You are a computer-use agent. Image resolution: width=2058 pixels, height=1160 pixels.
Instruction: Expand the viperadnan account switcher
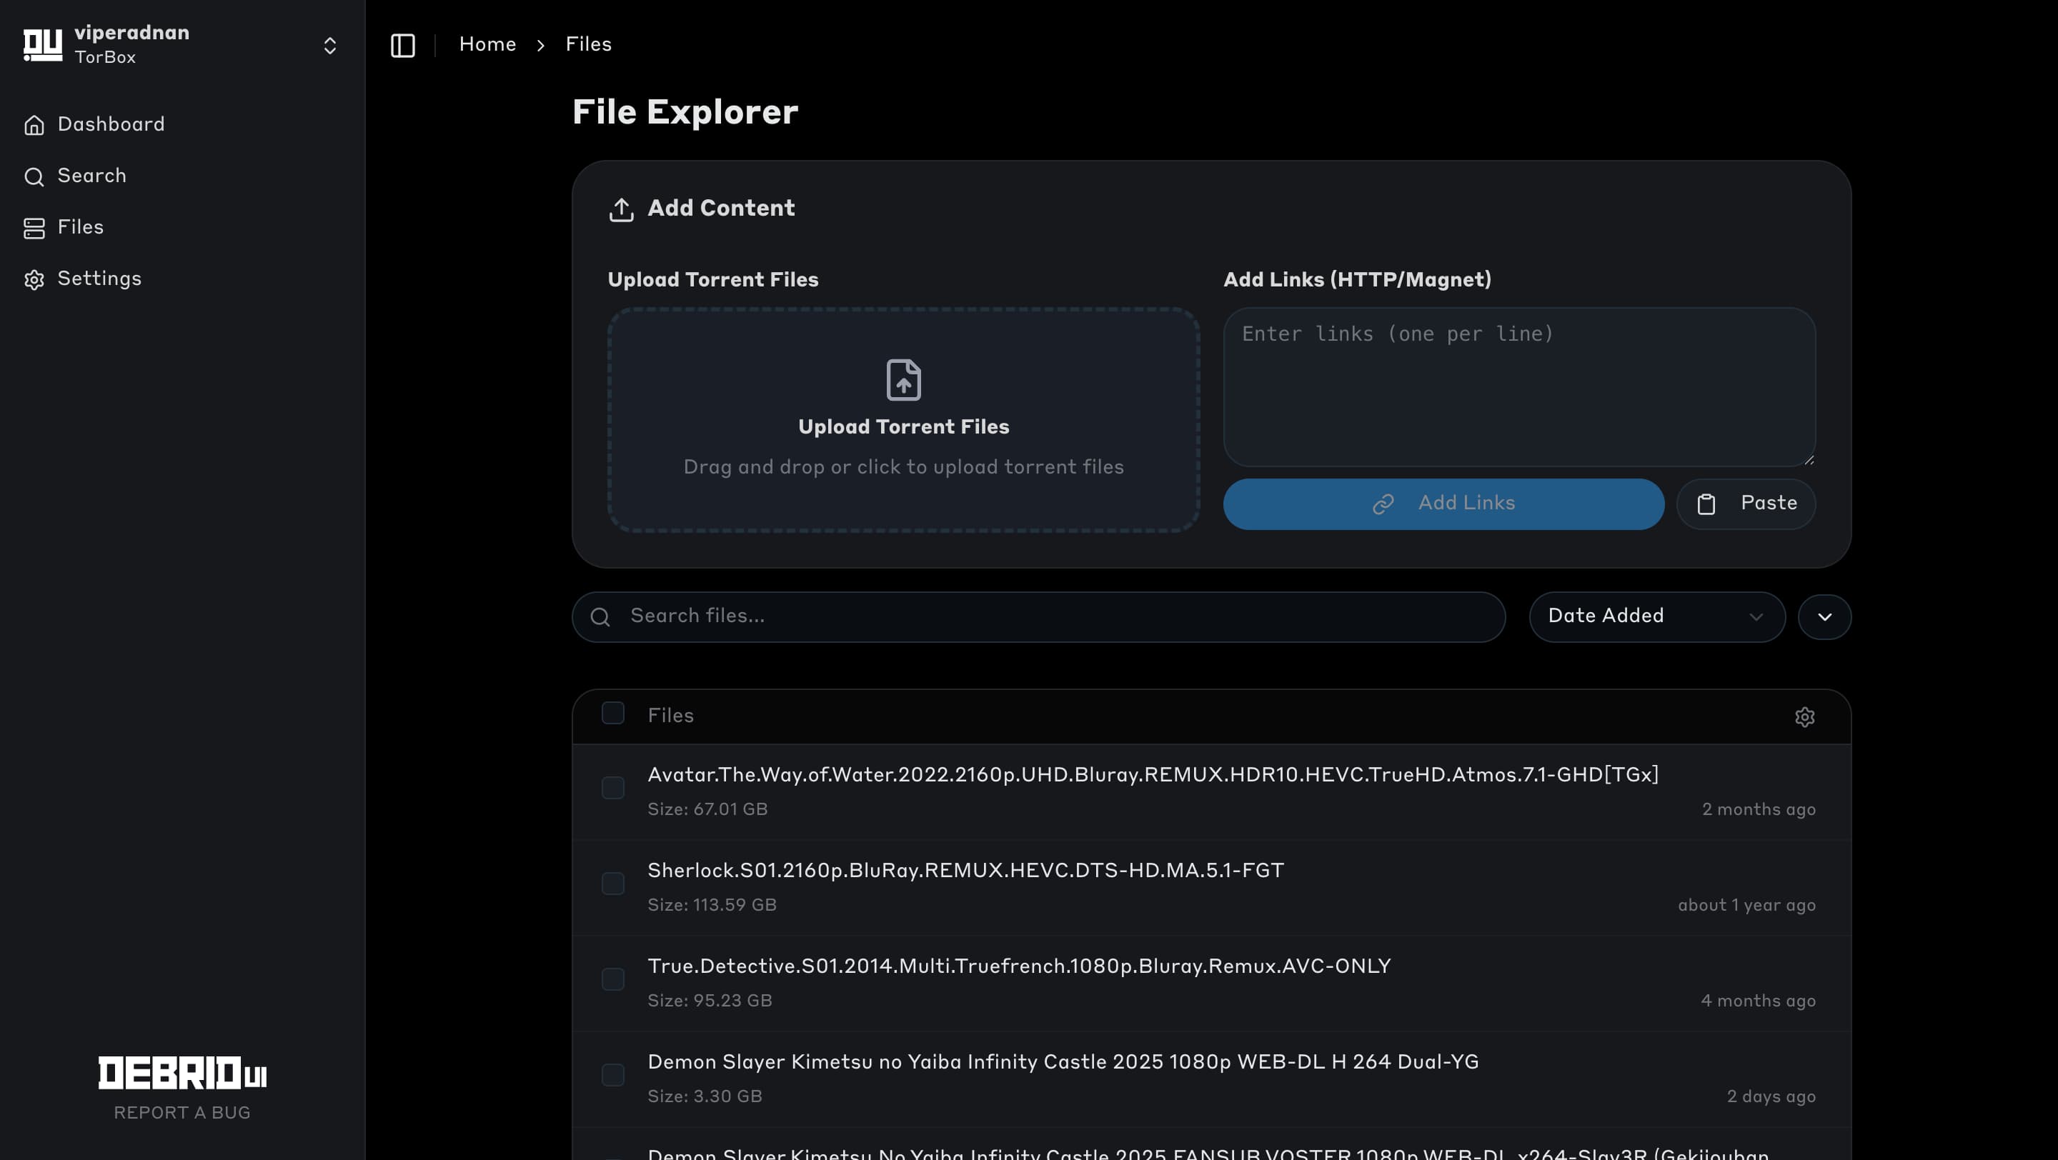(x=329, y=46)
